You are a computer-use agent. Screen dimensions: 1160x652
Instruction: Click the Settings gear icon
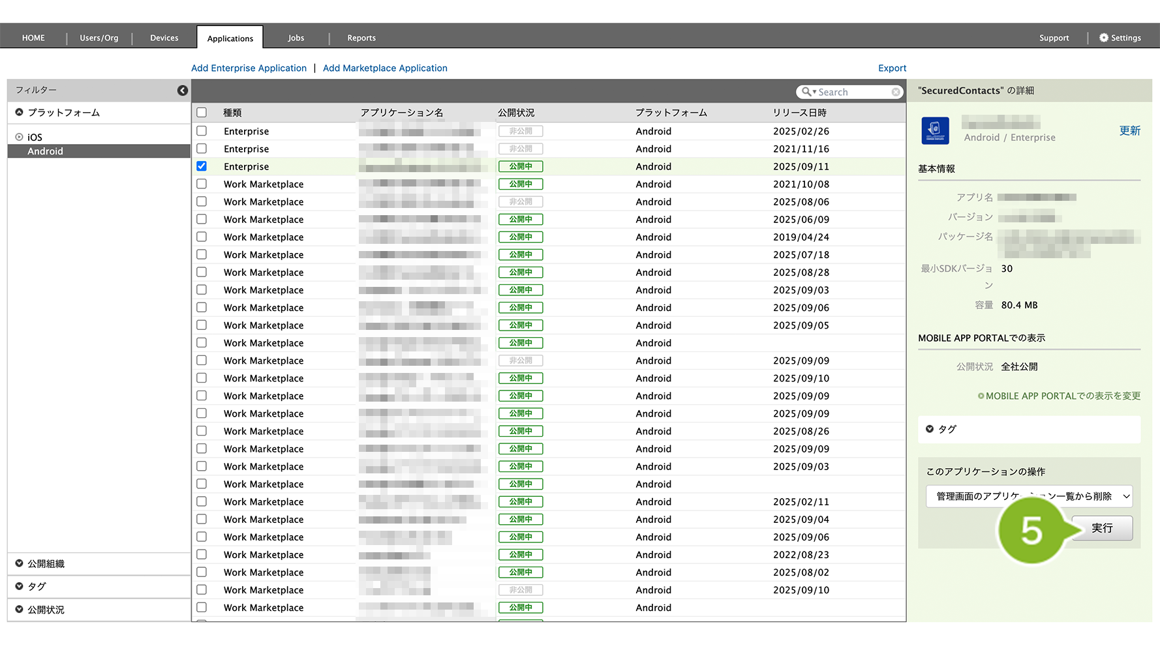pos(1104,38)
